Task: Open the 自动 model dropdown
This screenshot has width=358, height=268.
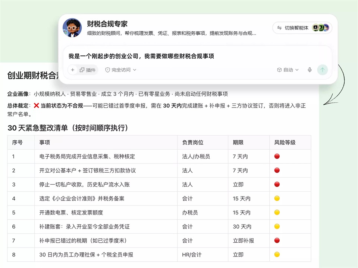Action: [288, 70]
